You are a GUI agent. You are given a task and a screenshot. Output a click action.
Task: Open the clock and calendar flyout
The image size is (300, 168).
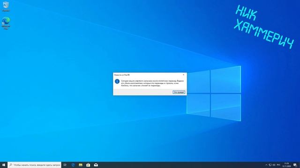coord(286,165)
